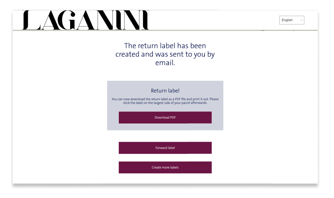Click the language selector chevron arrow
Viewport: 334px width, 198px height.
pyautogui.click(x=301, y=20)
